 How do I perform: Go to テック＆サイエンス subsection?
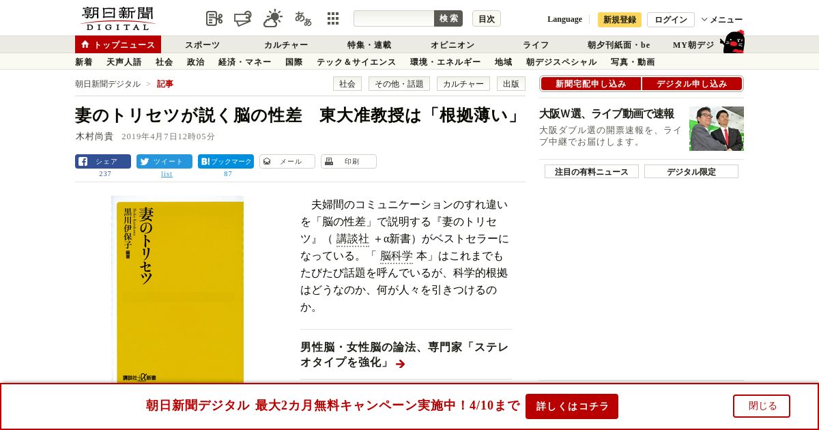[x=356, y=62]
